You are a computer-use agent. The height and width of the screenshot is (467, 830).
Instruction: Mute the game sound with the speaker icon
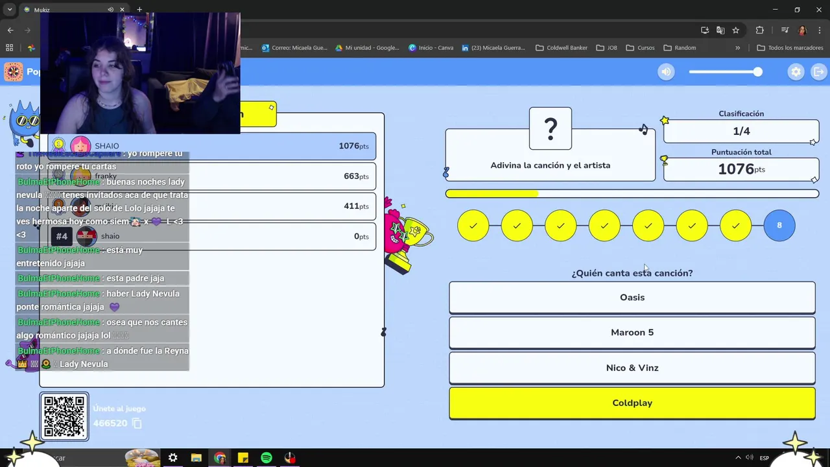coord(666,72)
